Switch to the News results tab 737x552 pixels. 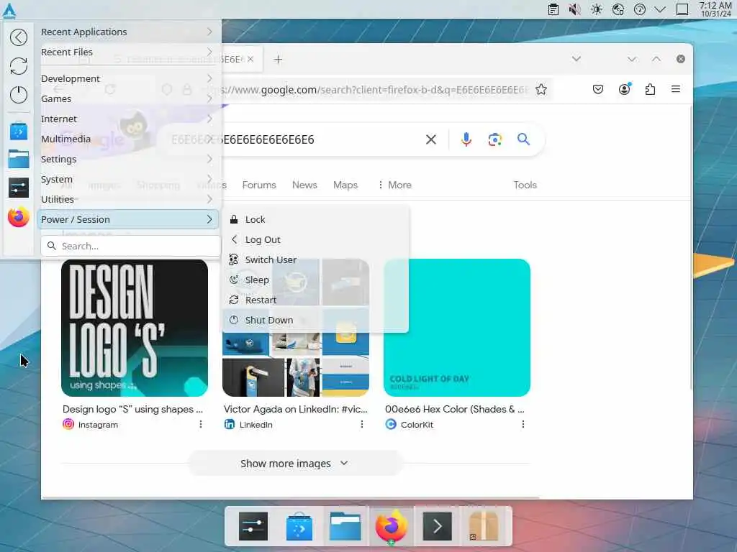click(304, 185)
